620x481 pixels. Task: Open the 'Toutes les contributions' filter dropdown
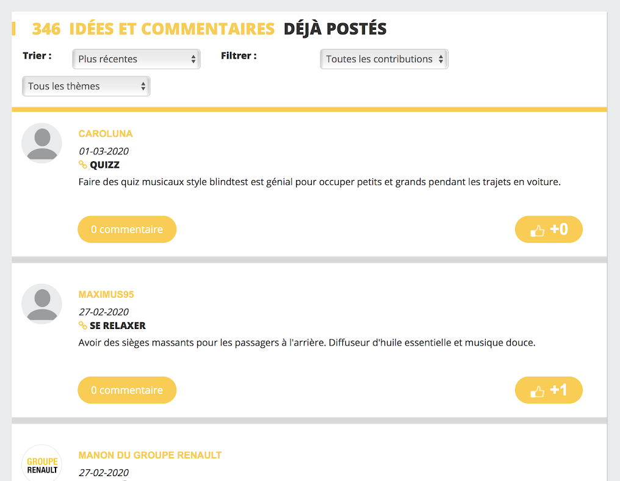[x=384, y=59]
